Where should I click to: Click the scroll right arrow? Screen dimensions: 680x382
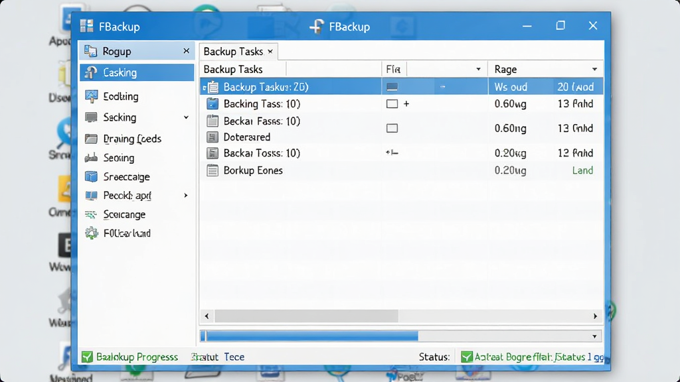click(595, 316)
